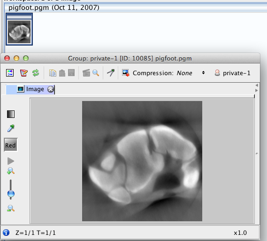267x241 pixels.
Task: Copy rendering settings icon
Action: pos(53,73)
